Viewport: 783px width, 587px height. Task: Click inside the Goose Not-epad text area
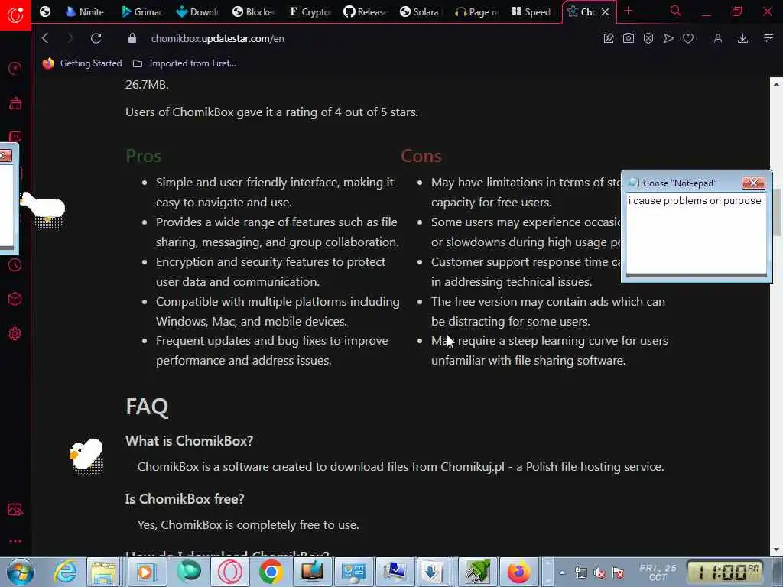pyautogui.click(x=696, y=235)
